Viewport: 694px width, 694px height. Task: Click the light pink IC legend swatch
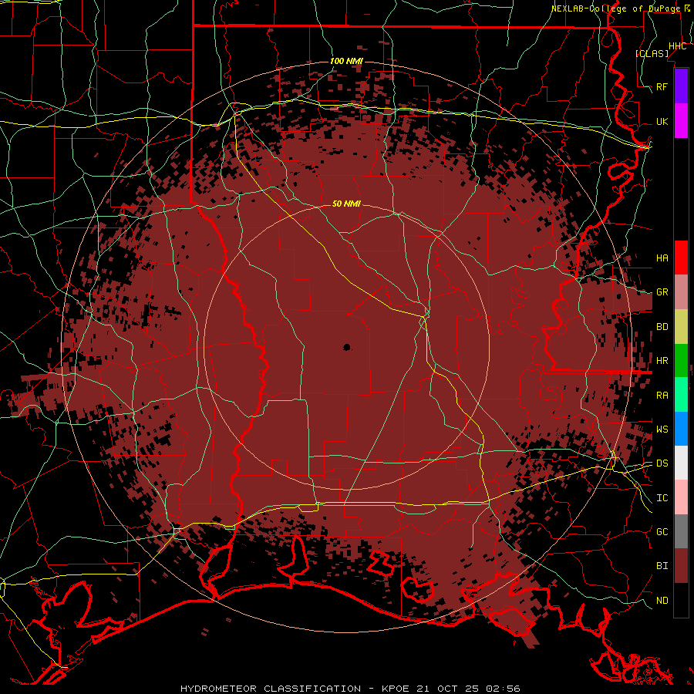(x=681, y=497)
